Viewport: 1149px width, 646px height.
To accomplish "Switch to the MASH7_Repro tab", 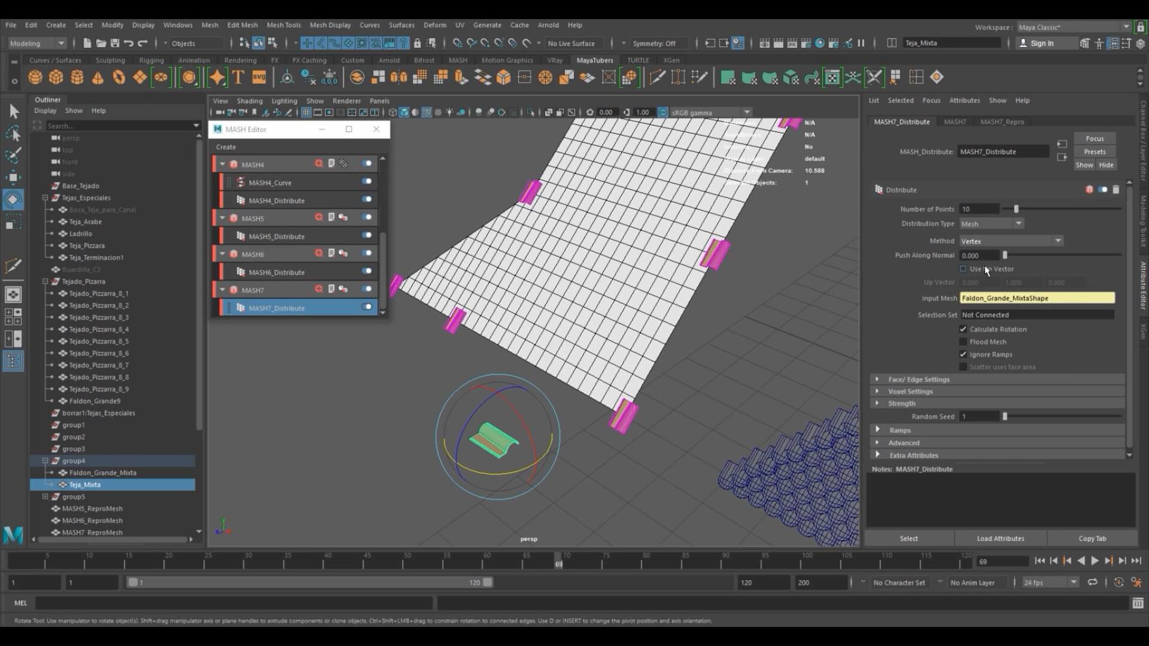I will coord(1002,121).
